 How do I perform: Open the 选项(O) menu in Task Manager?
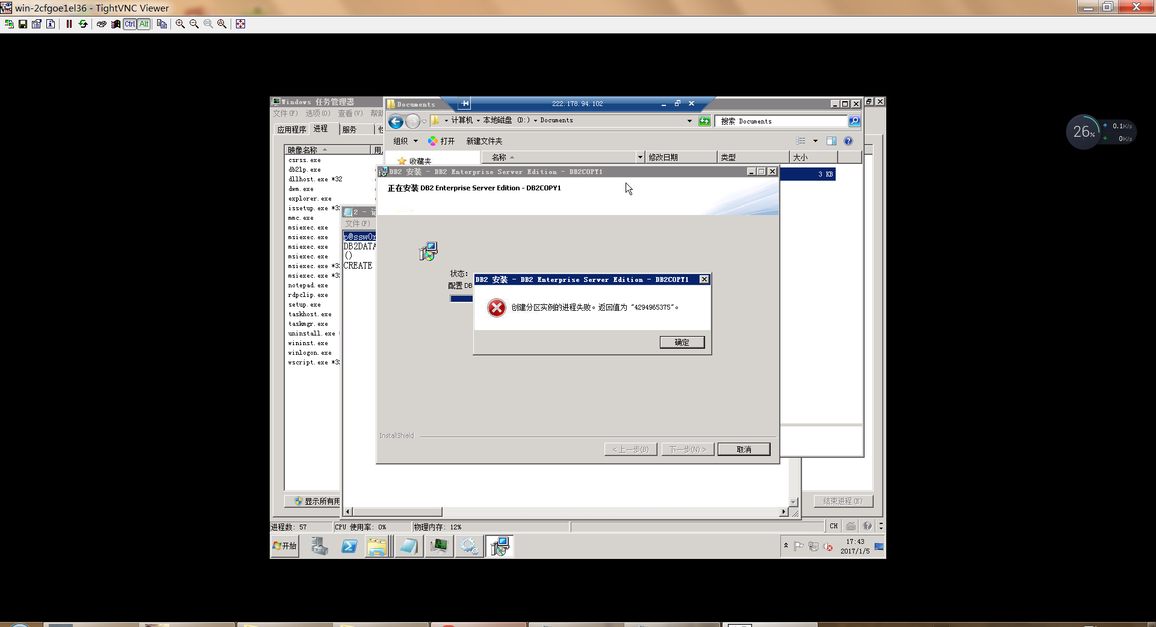(x=318, y=113)
